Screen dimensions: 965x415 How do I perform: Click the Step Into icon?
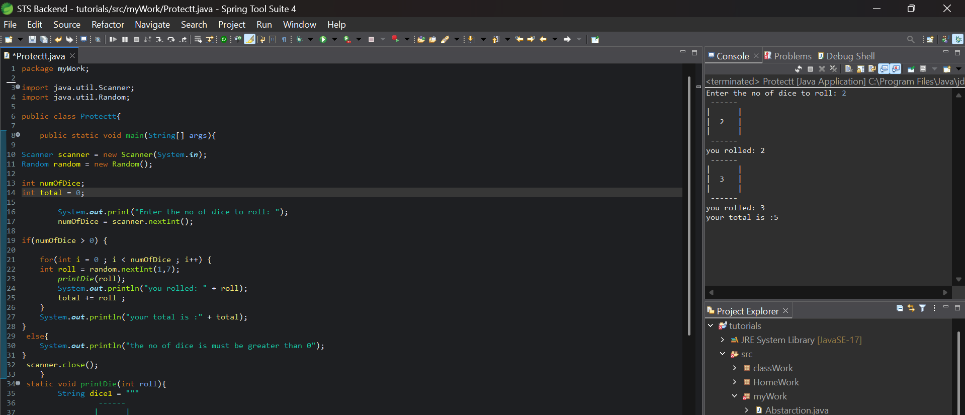pos(159,39)
